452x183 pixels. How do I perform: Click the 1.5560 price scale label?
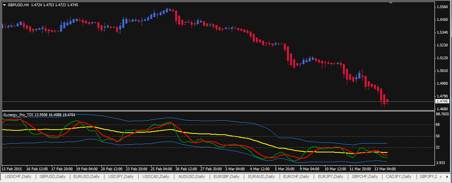[x=442, y=7]
